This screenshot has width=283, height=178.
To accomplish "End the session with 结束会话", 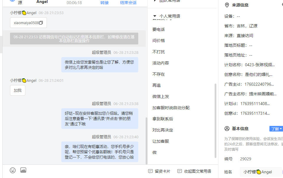I will (128, 3).
